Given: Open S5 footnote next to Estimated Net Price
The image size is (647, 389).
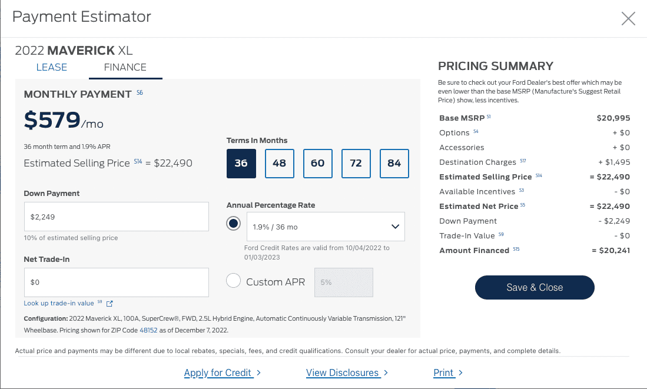Looking at the screenshot, I should tap(522, 205).
